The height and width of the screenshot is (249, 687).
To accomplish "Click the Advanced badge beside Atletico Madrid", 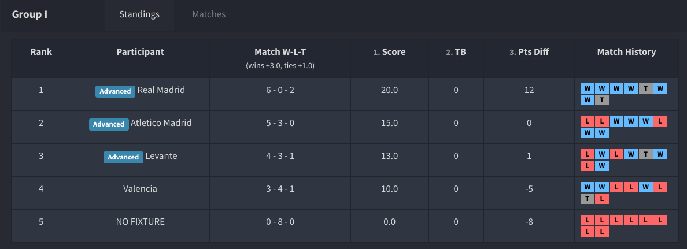I will [x=109, y=124].
